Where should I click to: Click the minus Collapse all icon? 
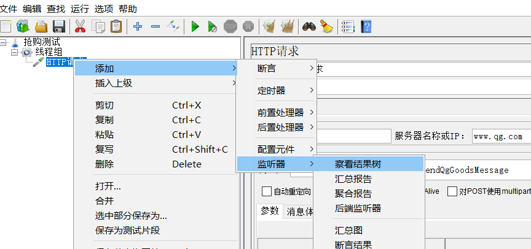coord(155,26)
